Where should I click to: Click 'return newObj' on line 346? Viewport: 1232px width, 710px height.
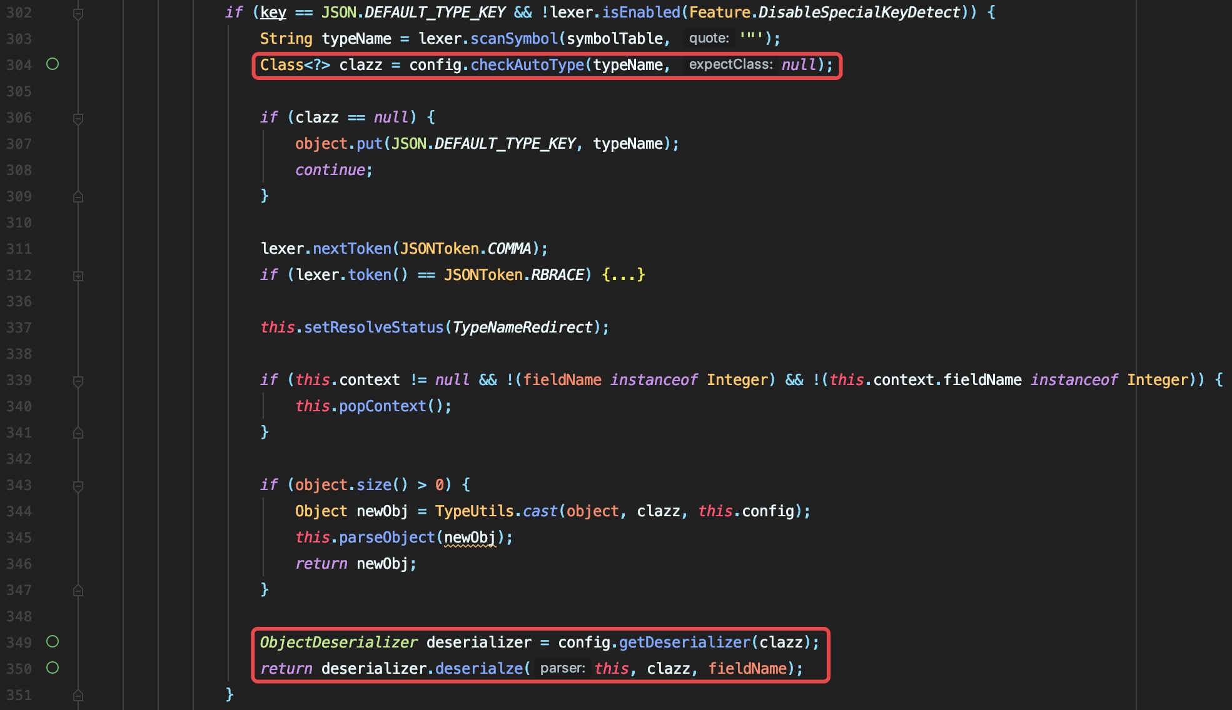click(x=351, y=564)
